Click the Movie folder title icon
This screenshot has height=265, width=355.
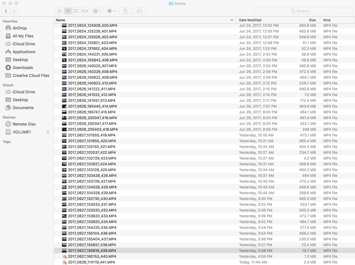click(171, 3)
